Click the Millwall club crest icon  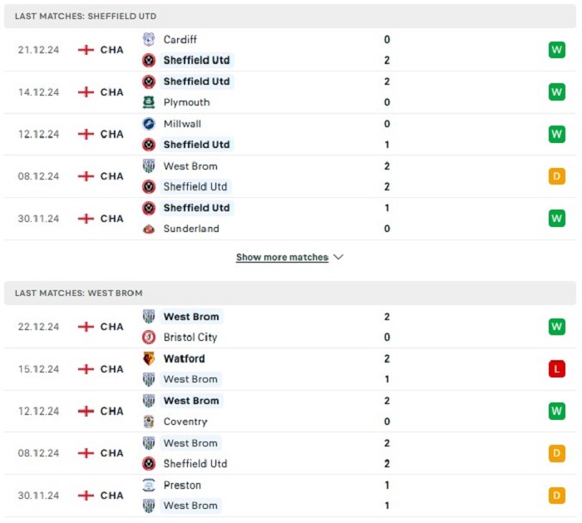pos(149,124)
